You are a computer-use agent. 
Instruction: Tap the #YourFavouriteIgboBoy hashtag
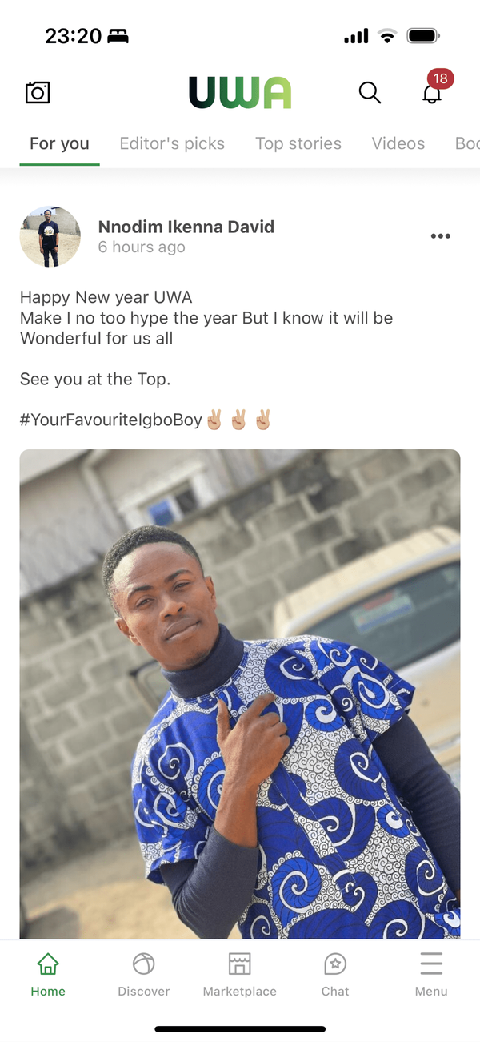click(x=111, y=420)
